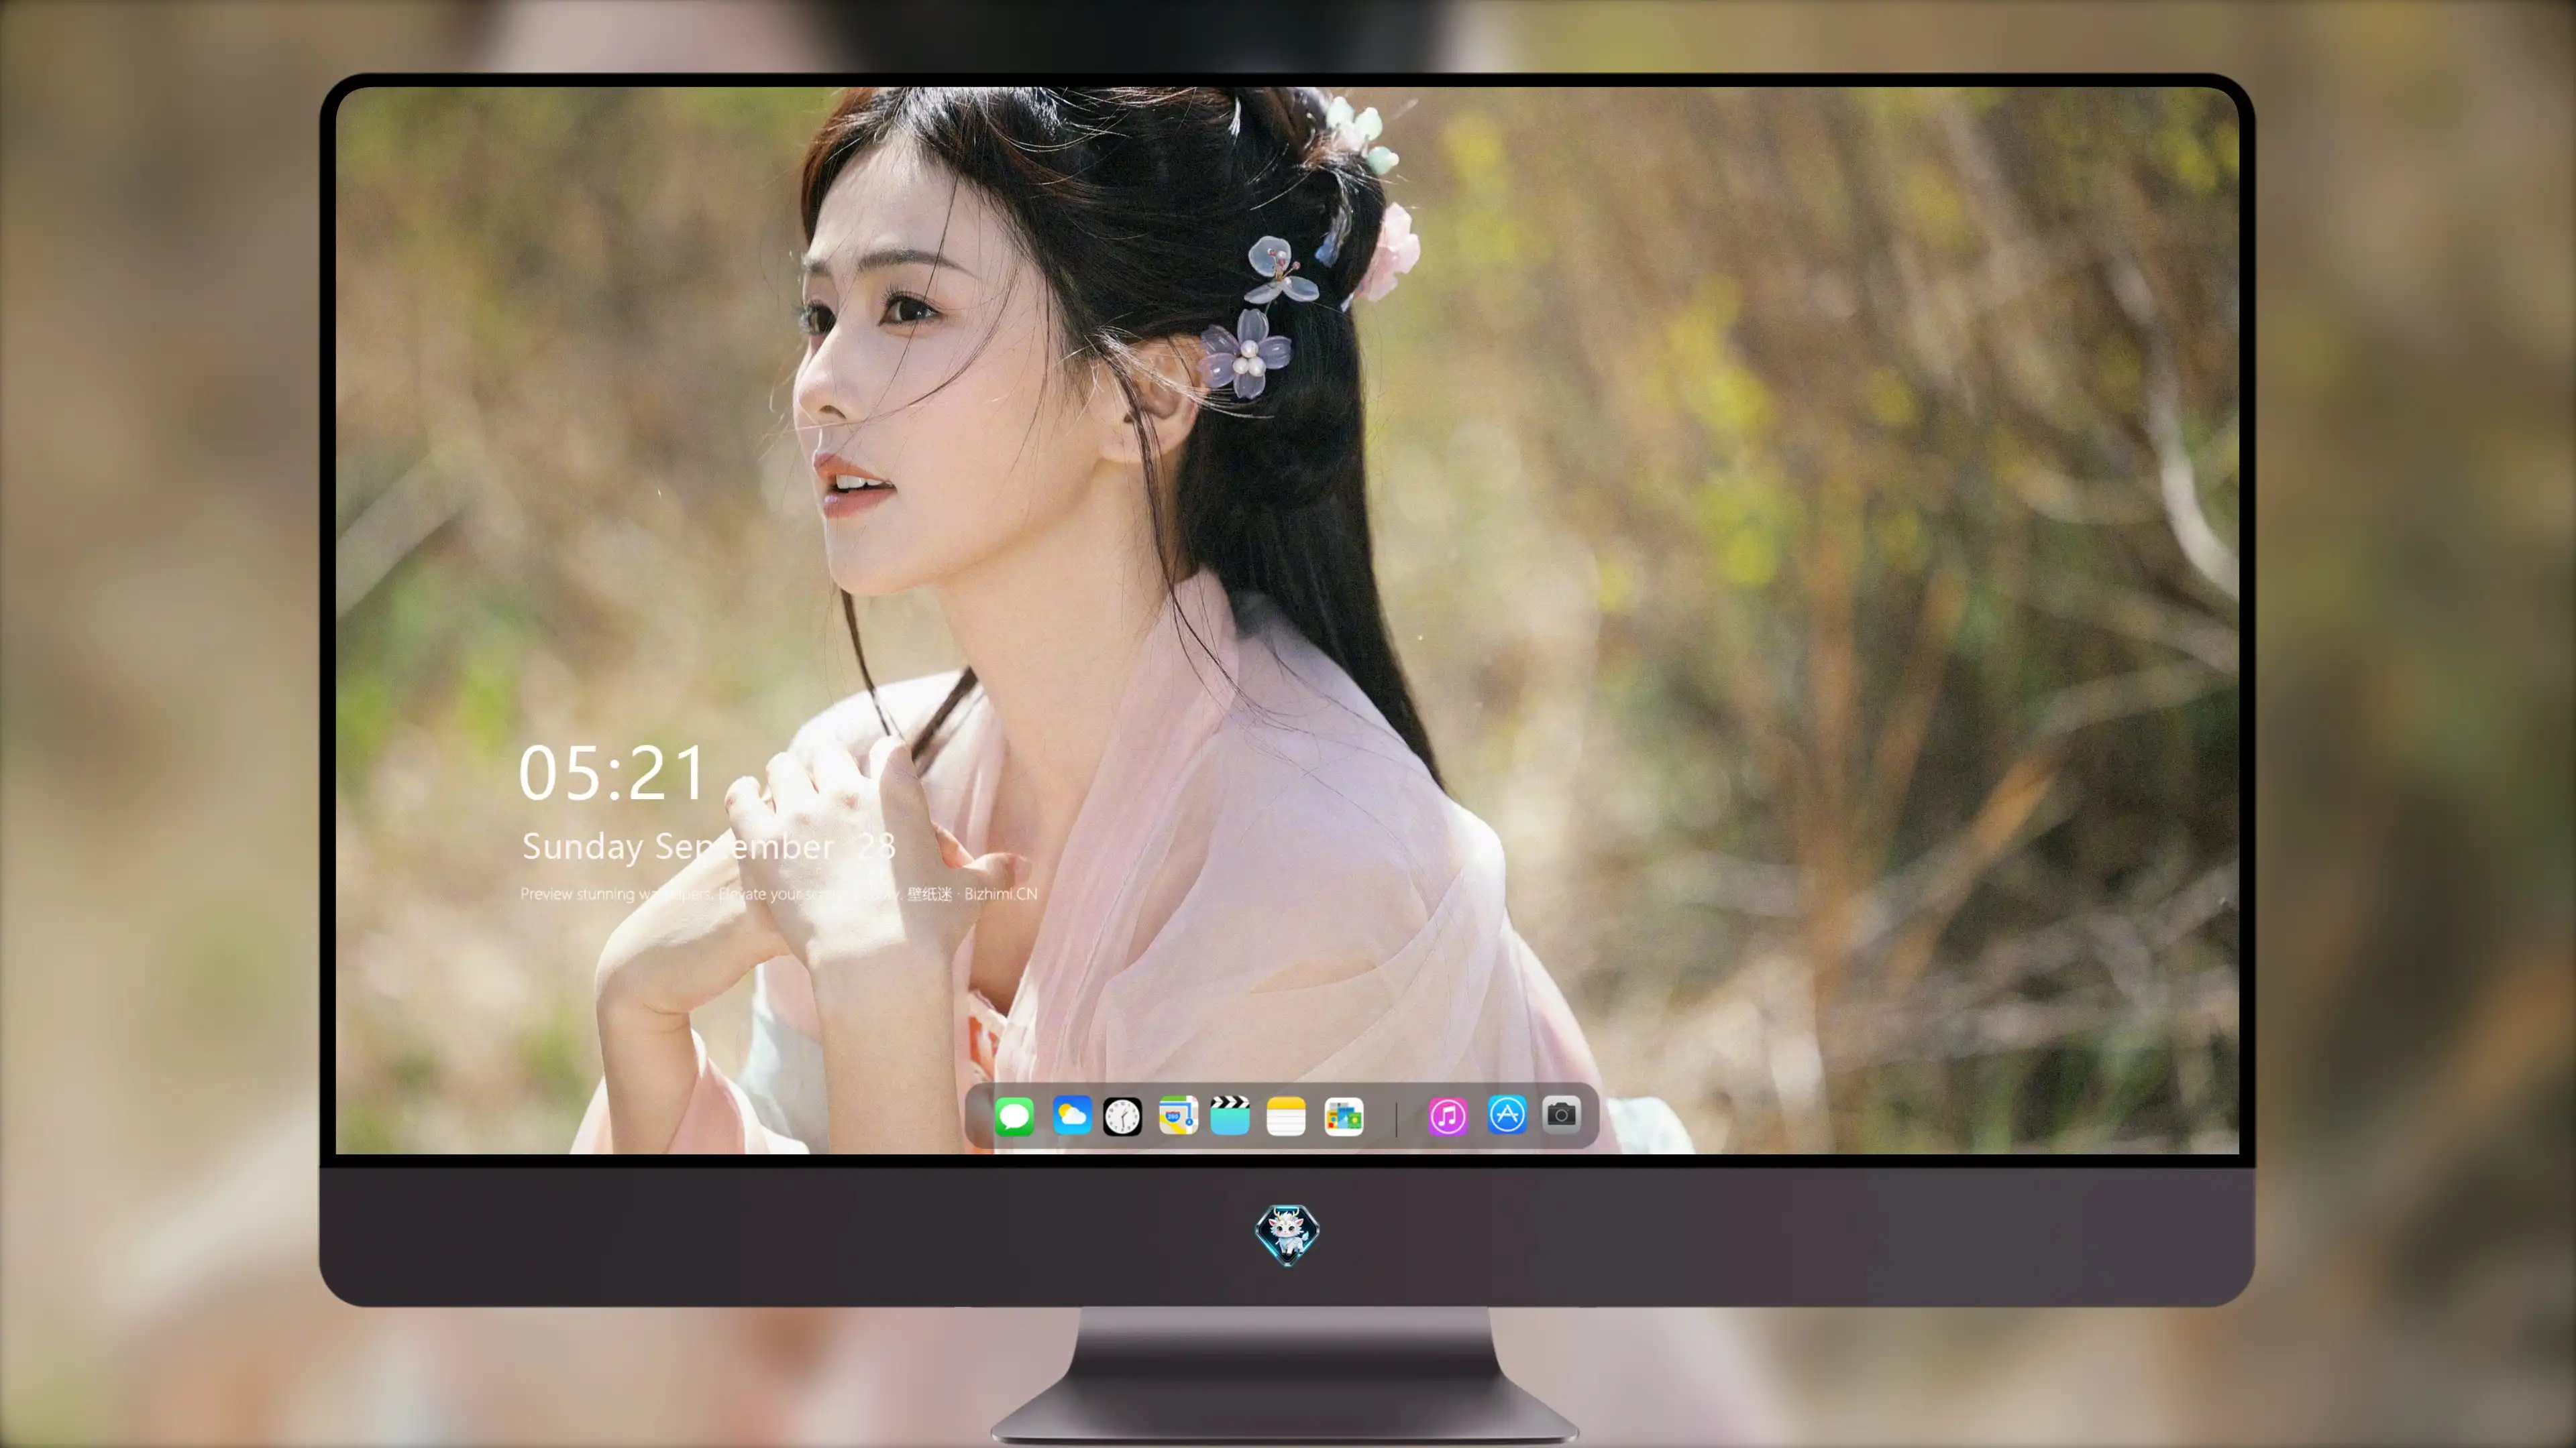Open the photo gallery cards icon

pyautogui.click(x=1344, y=1116)
